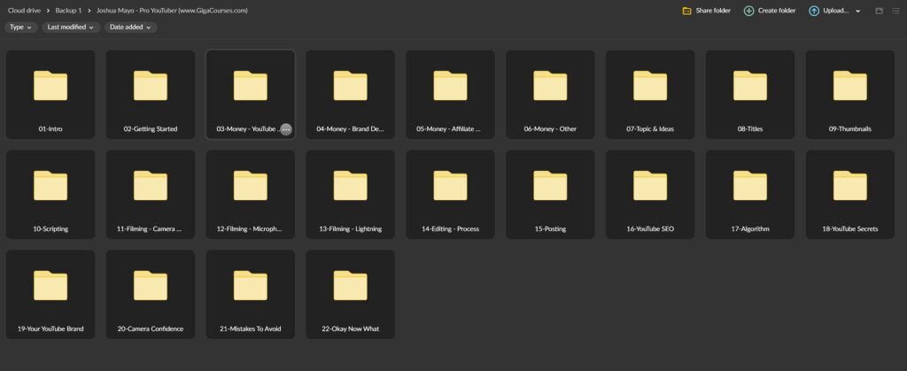The width and height of the screenshot is (907, 371).
Task: Open the 09-Thumbnails folder
Action: point(849,94)
